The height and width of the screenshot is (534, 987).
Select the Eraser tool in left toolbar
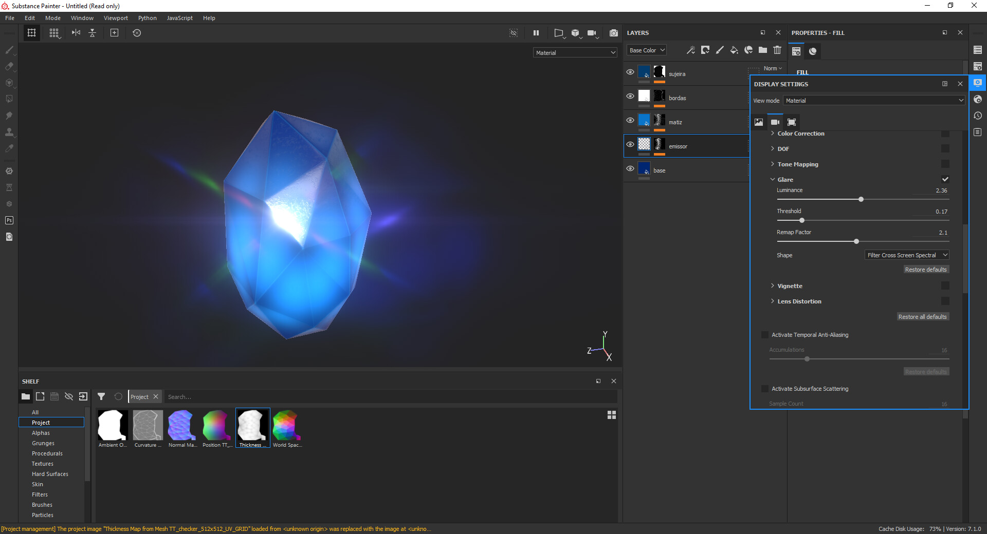click(9, 66)
